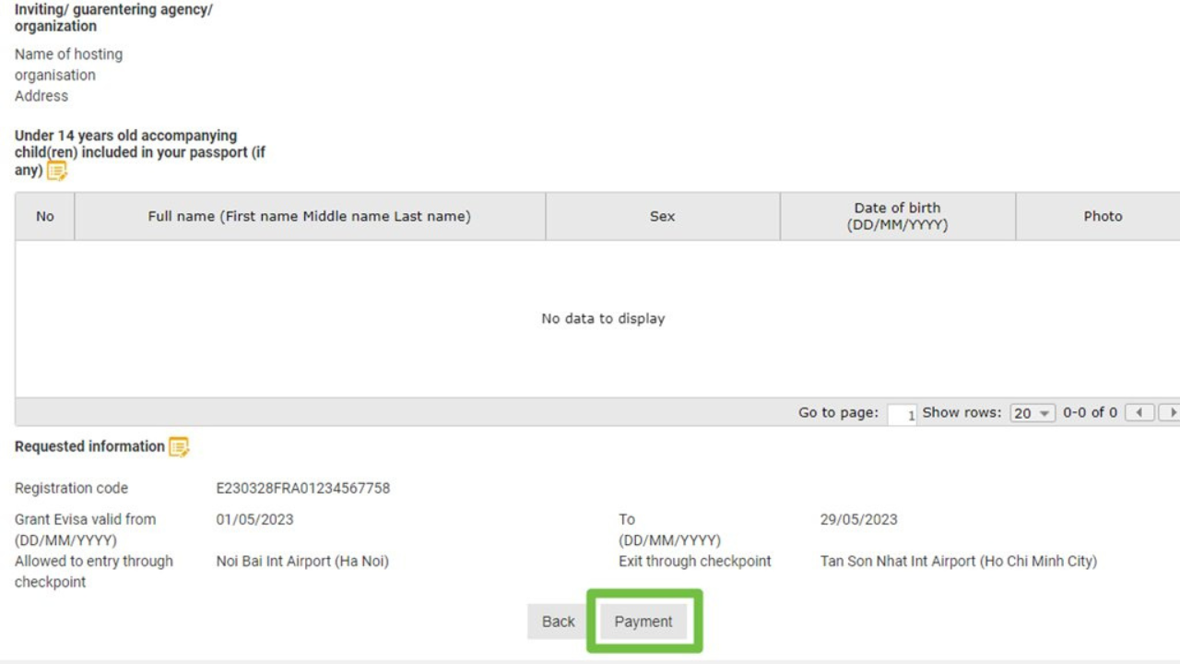Click the No data to display message
The height and width of the screenshot is (664, 1180).
click(x=603, y=318)
